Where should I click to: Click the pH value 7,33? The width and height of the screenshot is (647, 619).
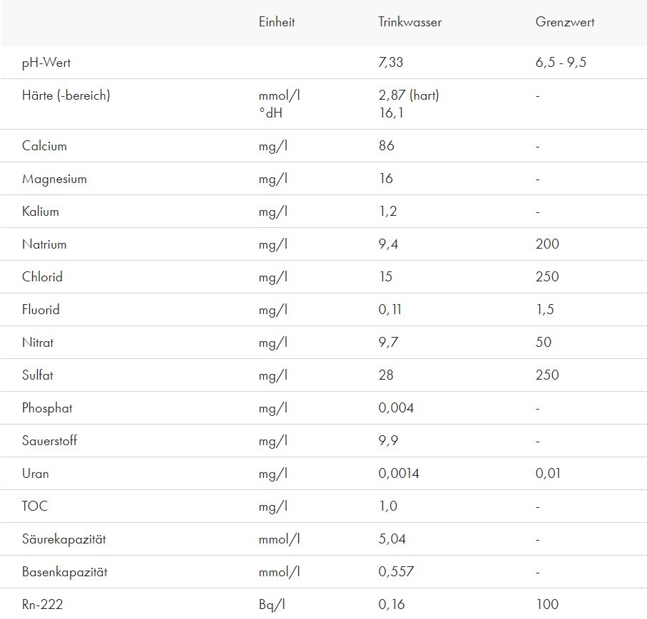(x=391, y=63)
